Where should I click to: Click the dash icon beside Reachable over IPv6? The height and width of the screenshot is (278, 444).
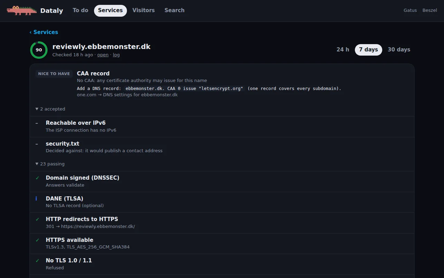pos(37,123)
